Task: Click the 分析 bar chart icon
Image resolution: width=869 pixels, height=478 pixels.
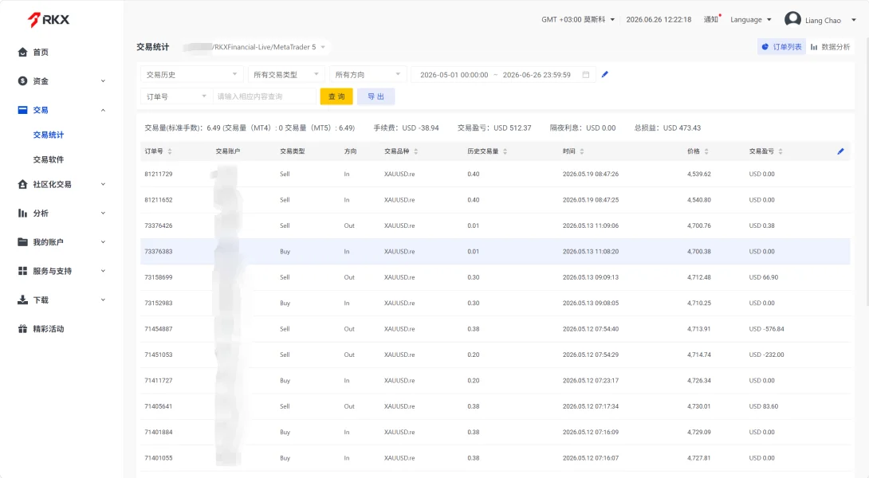Action: pos(23,213)
